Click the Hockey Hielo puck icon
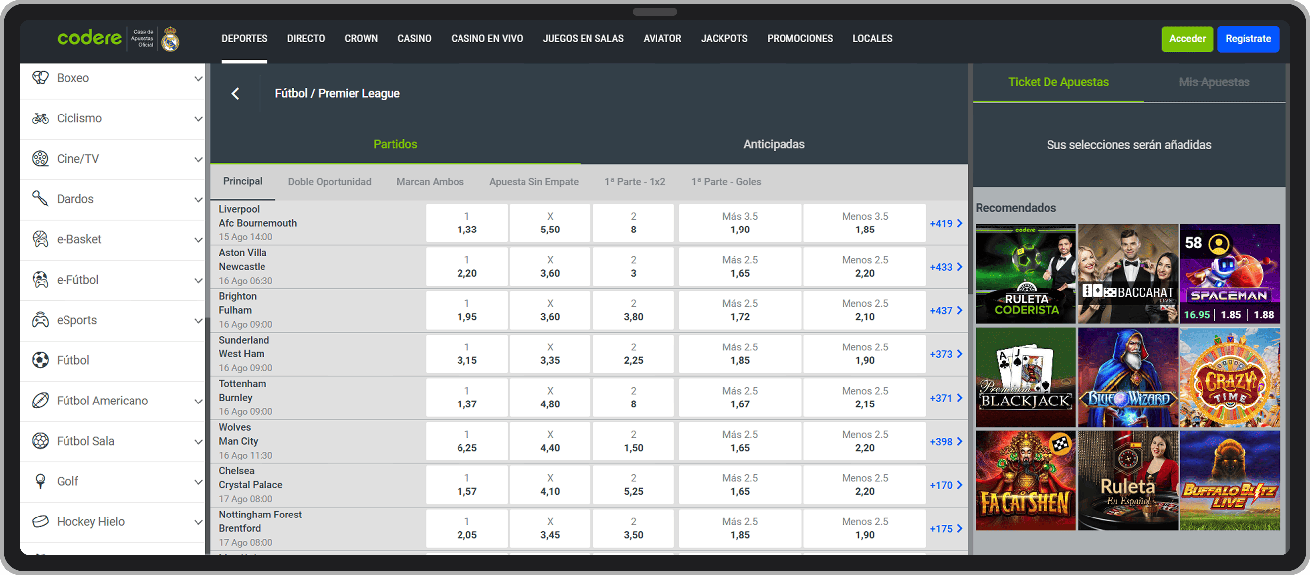Viewport: 1310px width, 575px height. [x=40, y=521]
